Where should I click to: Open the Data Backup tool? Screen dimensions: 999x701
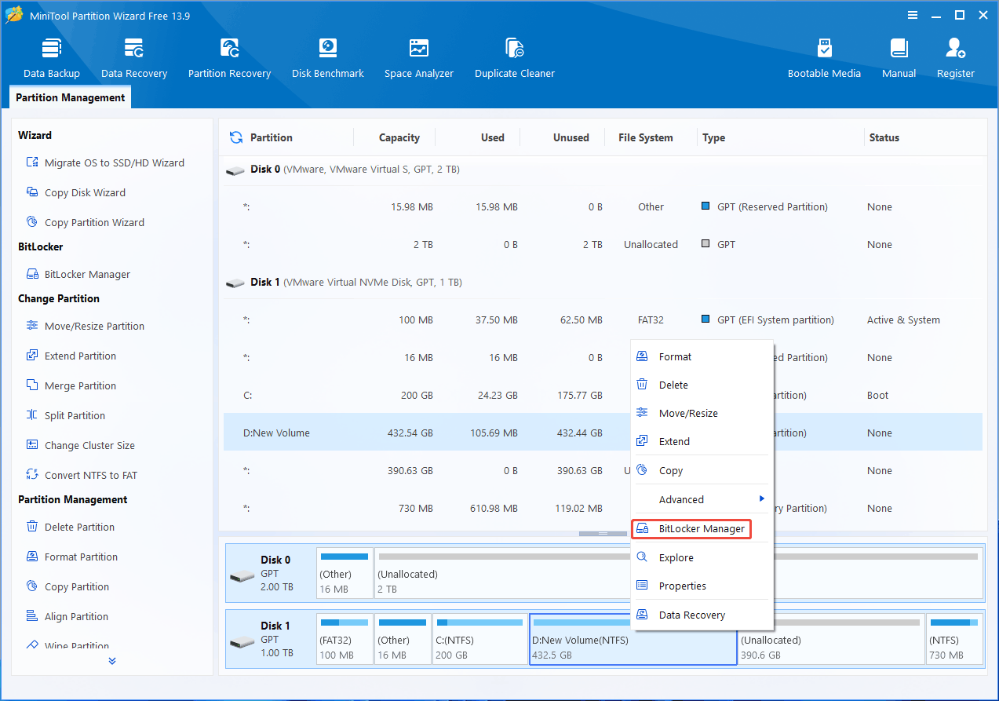tap(52, 57)
